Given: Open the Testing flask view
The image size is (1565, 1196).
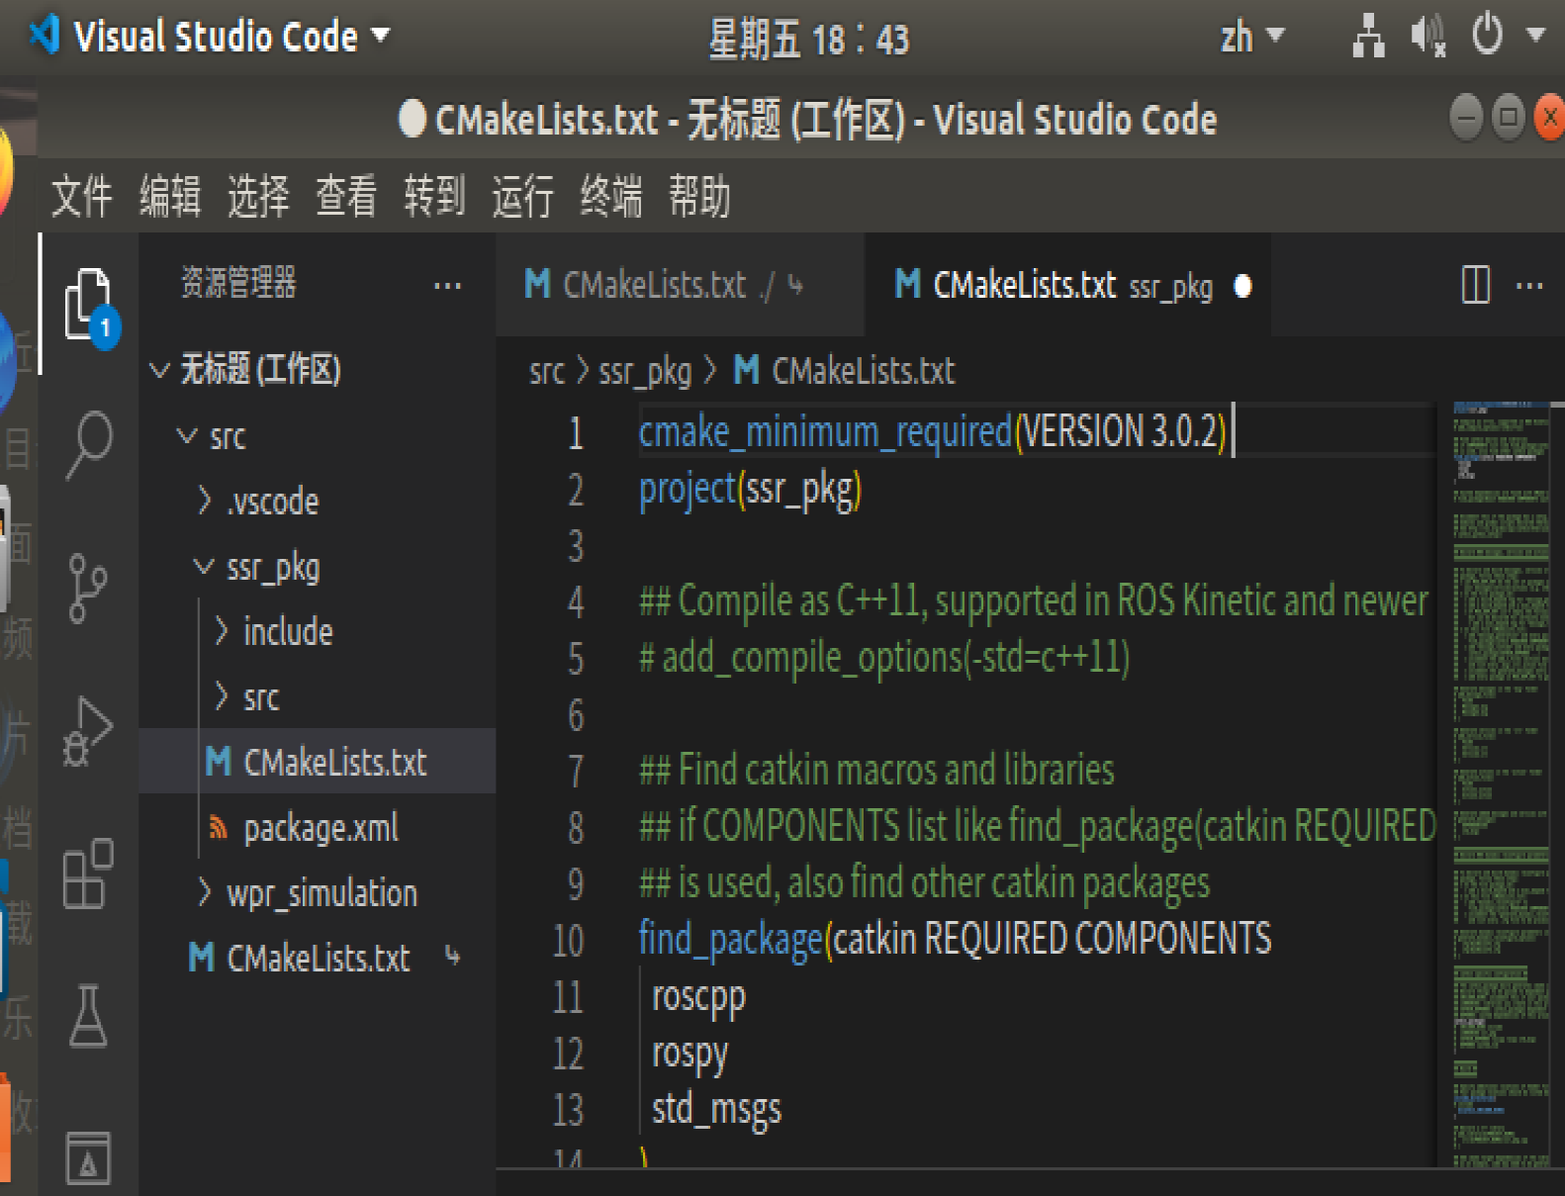Looking at the screenshot, I should pos(88,1016).
